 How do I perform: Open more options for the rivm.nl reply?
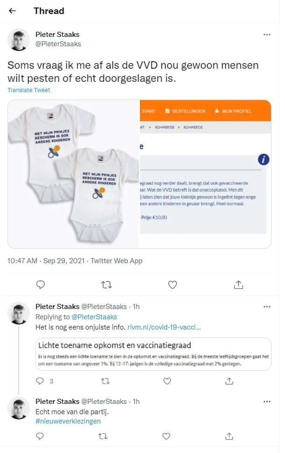tap(267, 306)
